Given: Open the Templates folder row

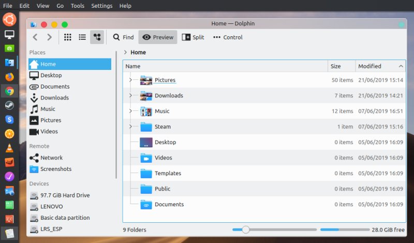Looking at the screenshot, I should click(168, 174).
